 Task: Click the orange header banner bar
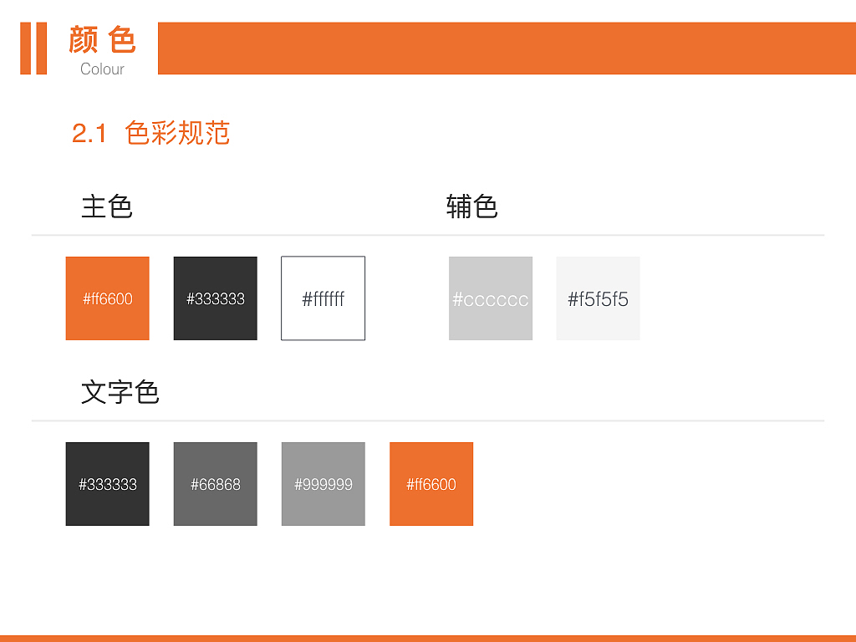point(502,48)
